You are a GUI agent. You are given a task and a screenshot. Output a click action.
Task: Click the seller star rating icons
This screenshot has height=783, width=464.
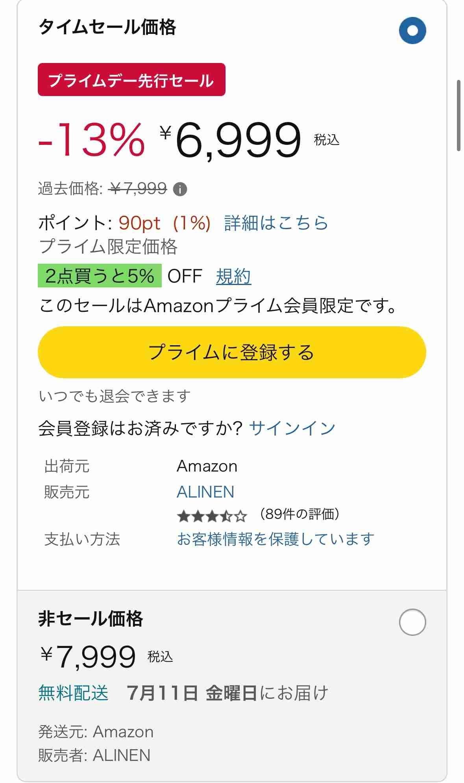click(x=212, y=516)
